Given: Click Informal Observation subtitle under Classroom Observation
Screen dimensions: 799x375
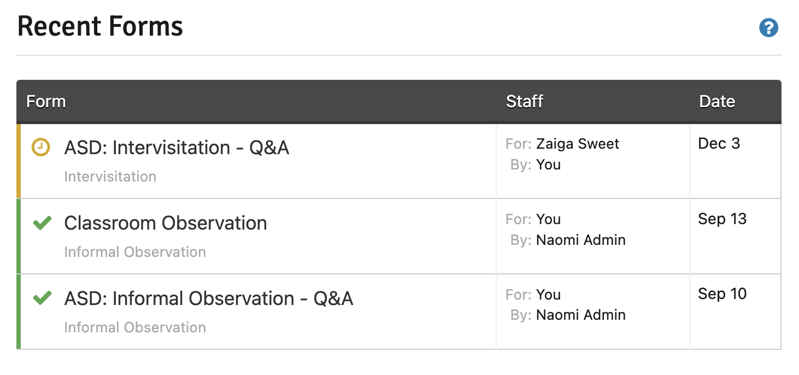Looking at the screenshot, I should 135,252.
